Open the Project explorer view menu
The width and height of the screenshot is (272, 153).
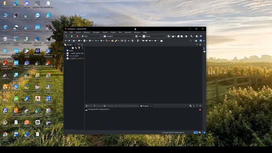[x=82, y=48]
